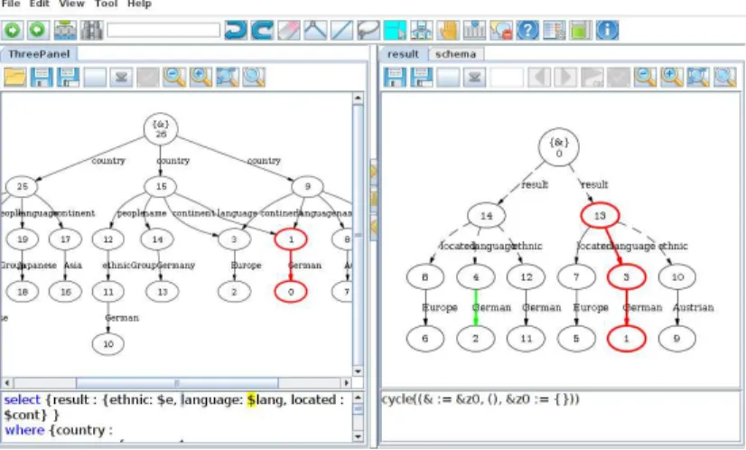The image size is (746, 450).
Task: Click the query editor scrollbar down arrow
Action: (358, 436)
